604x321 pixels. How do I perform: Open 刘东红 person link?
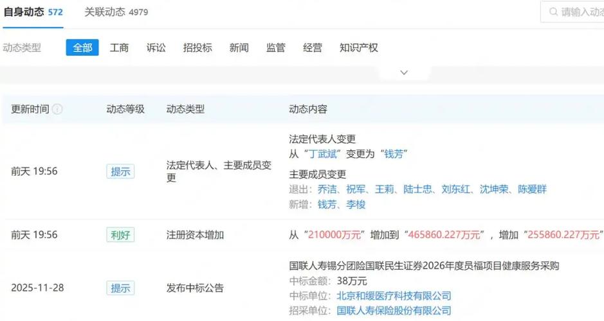455,189
